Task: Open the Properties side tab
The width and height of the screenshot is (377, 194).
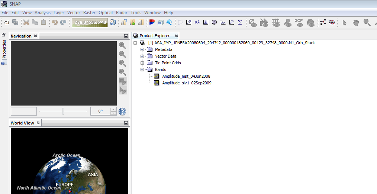Action: tap(4, 49)
